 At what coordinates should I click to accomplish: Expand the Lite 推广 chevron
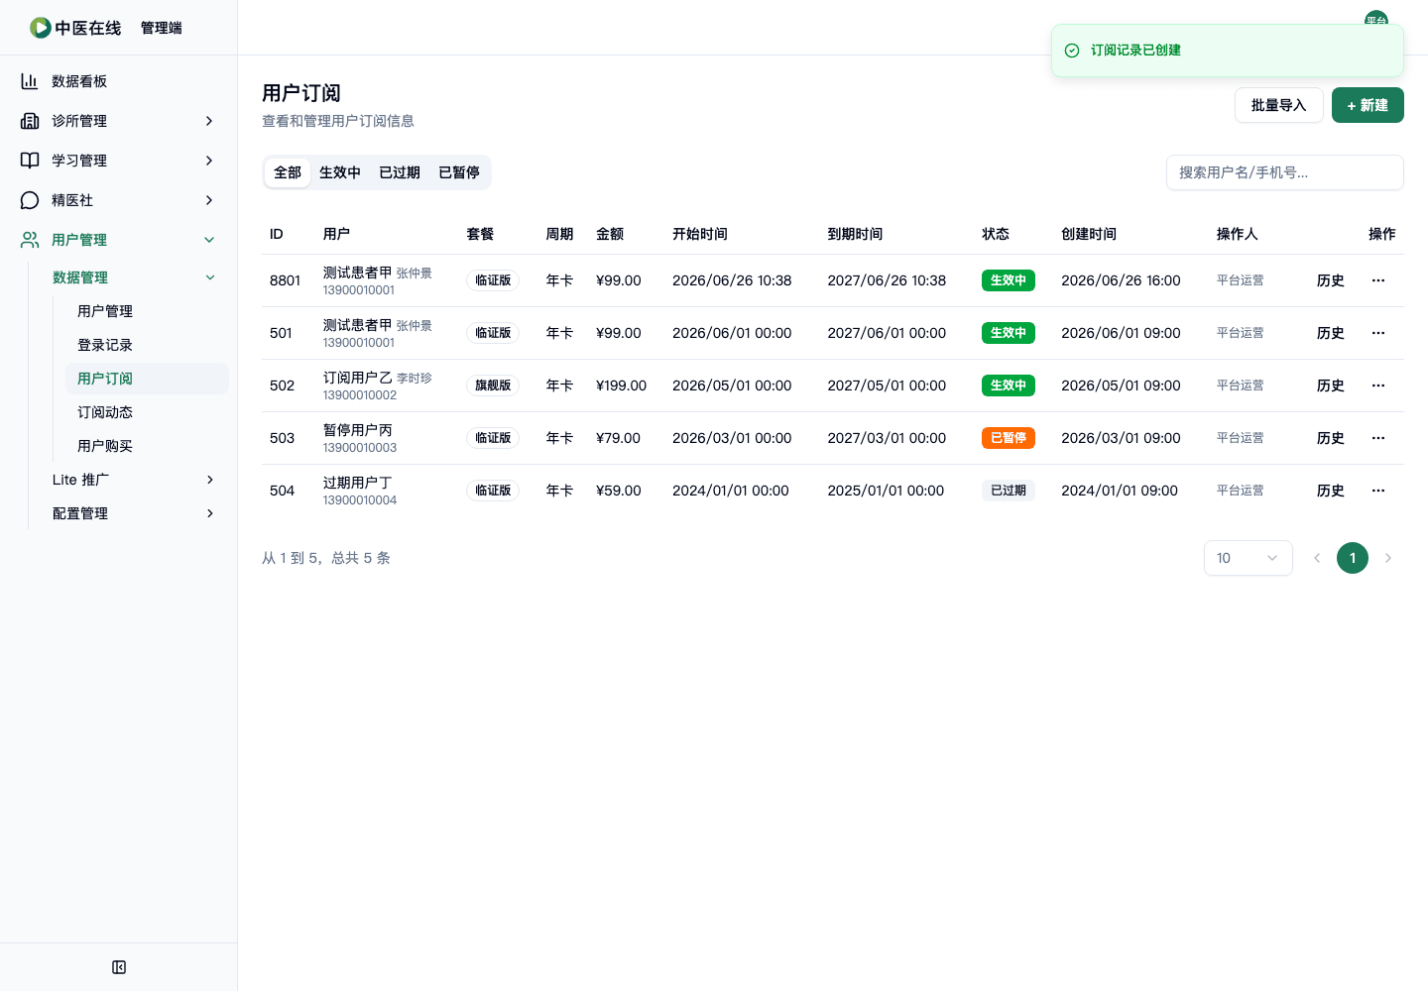[210, 480]
